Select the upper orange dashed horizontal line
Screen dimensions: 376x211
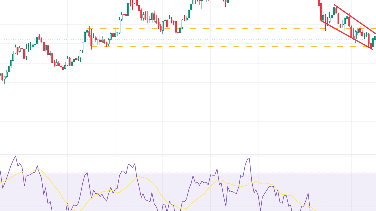(x=232, y=28)
